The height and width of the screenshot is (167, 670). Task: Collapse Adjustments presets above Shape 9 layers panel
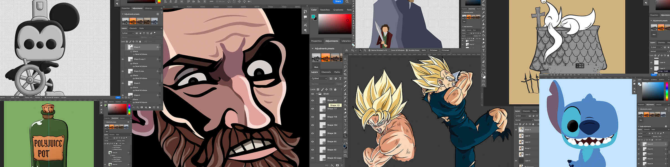(x=123, y=14)
